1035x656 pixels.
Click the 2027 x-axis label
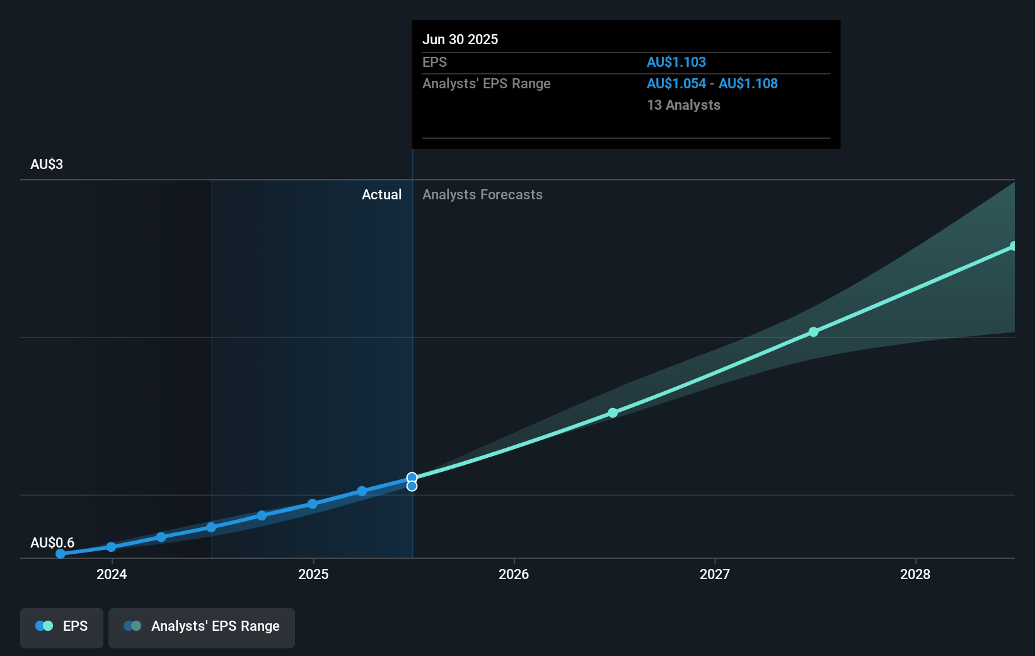pos(715,574)
